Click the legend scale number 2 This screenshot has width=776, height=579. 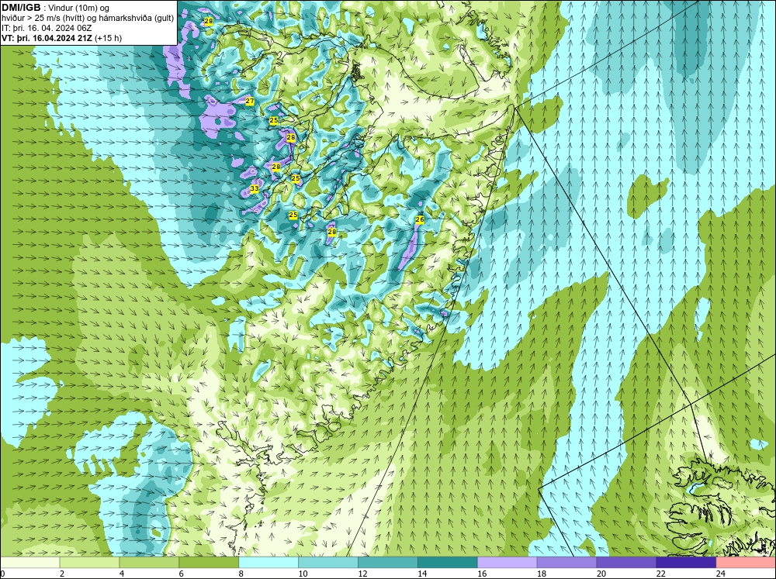pyautogui.click(x=62, y=574)
